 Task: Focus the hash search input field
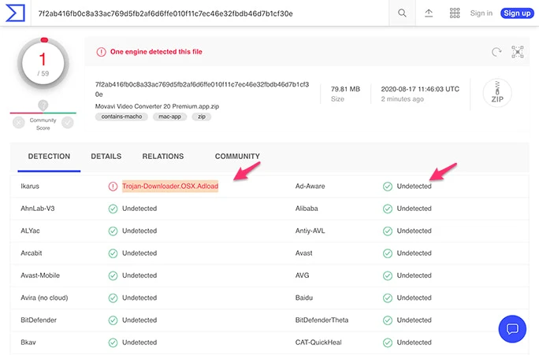pyautogui.click(x=210, y=13)
